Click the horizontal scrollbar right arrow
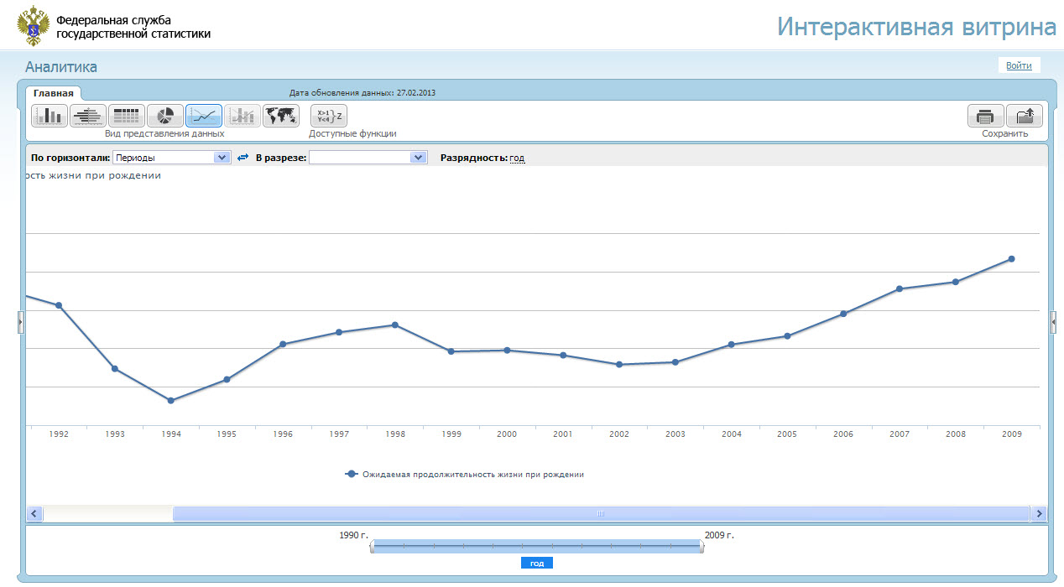 (x=1039, y=513)
